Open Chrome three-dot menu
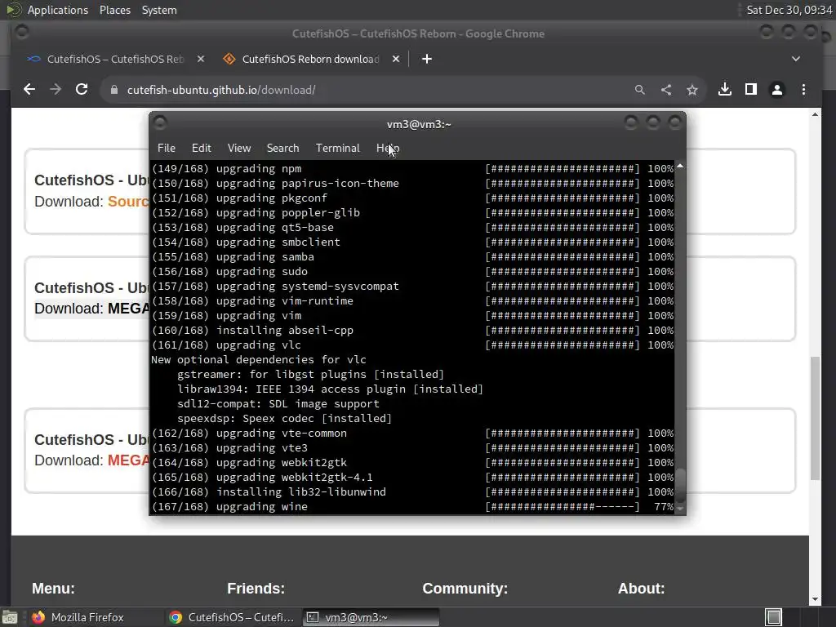The image size is (836, 627). click(x=803, y=90)
